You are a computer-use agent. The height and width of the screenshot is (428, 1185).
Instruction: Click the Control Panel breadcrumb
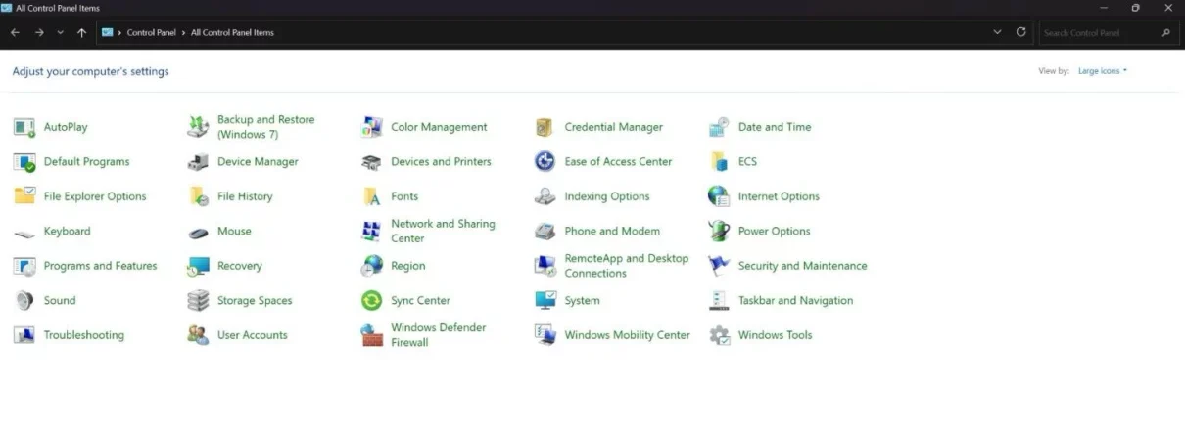tap(152, 32)
